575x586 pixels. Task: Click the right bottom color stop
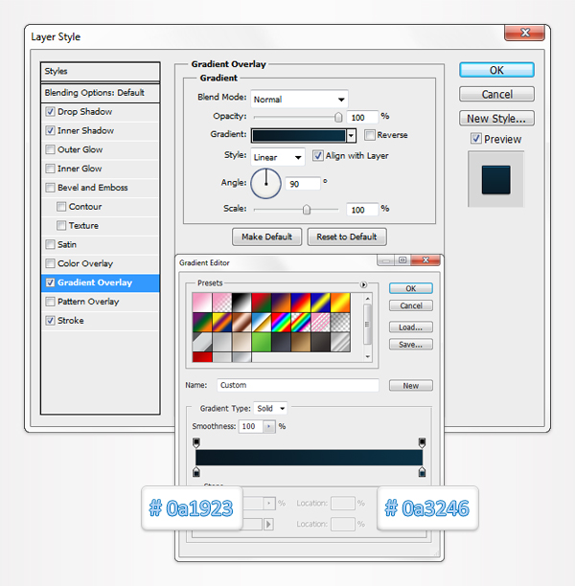click(x=422, y=473)
